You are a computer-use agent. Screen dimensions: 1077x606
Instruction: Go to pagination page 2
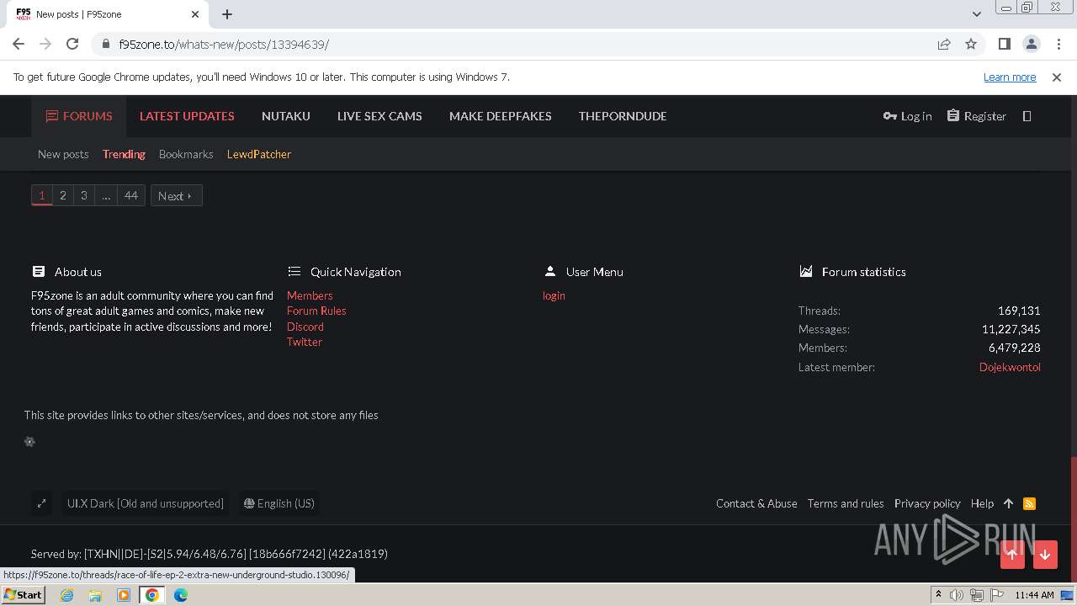(x=62, y=195)
